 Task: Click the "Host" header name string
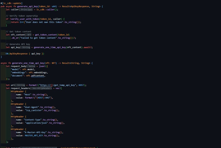point(27,95)
